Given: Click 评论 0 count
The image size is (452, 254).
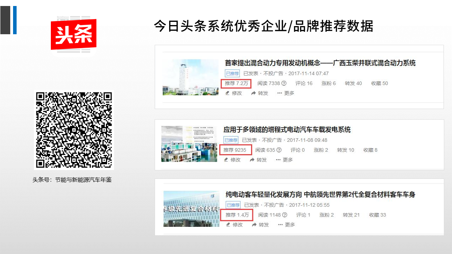Looking at the screenshot, I should (298, 150).
